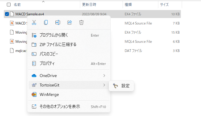This screenshot has height=116, width=201.
Task: Click the その他のオプションを表示 icon
Action: click(x=34, y=107)
